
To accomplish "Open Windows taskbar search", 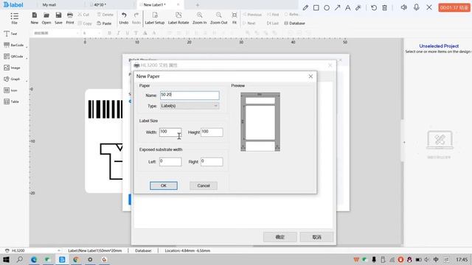I will click(20, 260).
